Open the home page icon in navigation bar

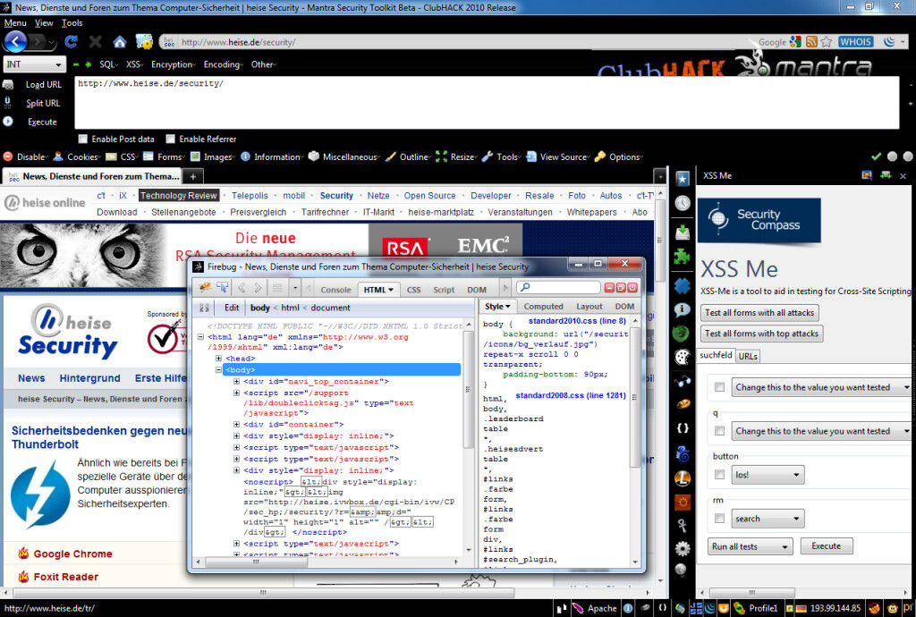pos(119,42)
